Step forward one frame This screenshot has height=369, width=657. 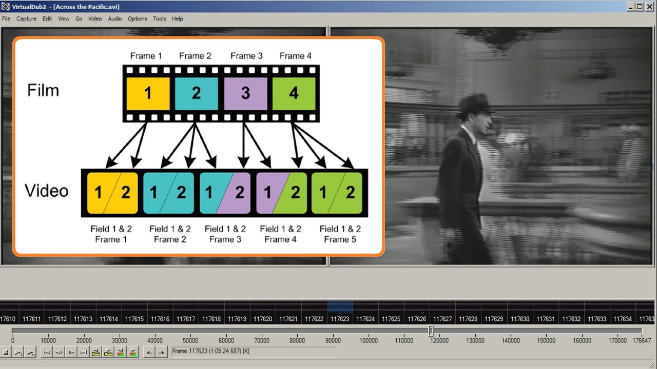71,352
